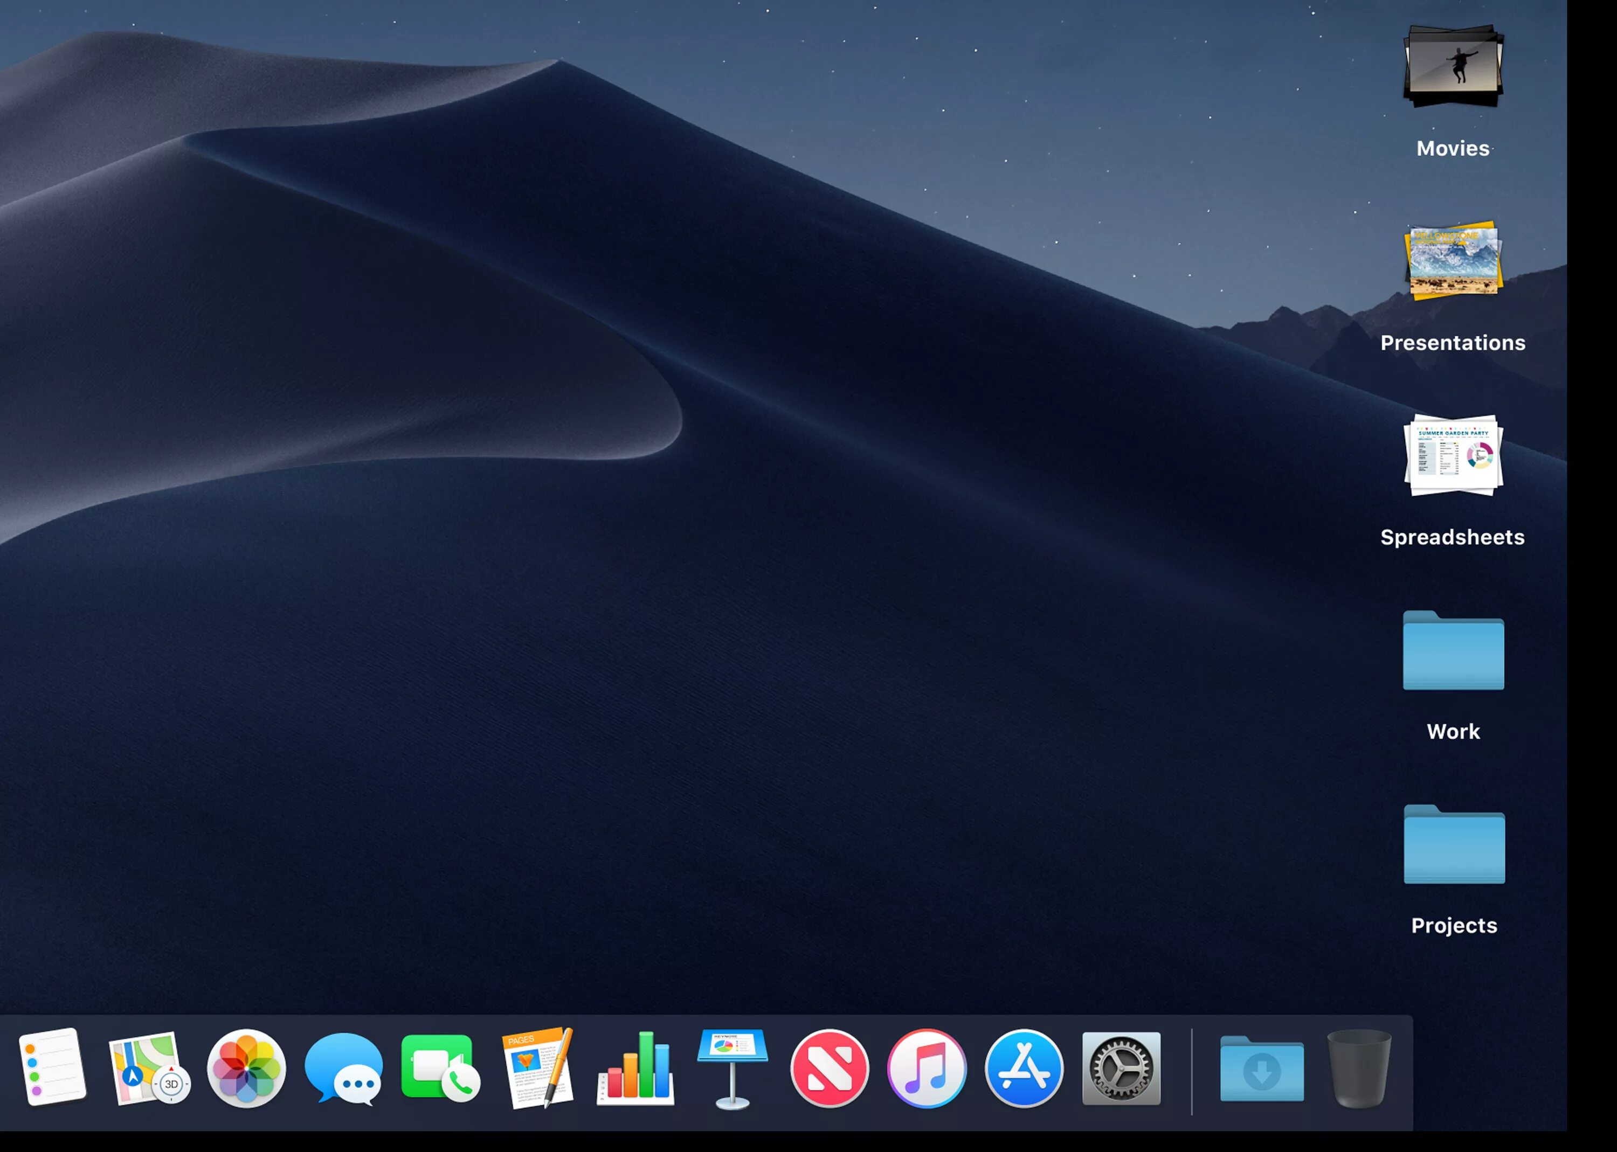Select the Work folder
This screenshot has width=1617, height=1152.
(x=1453, y=651)
